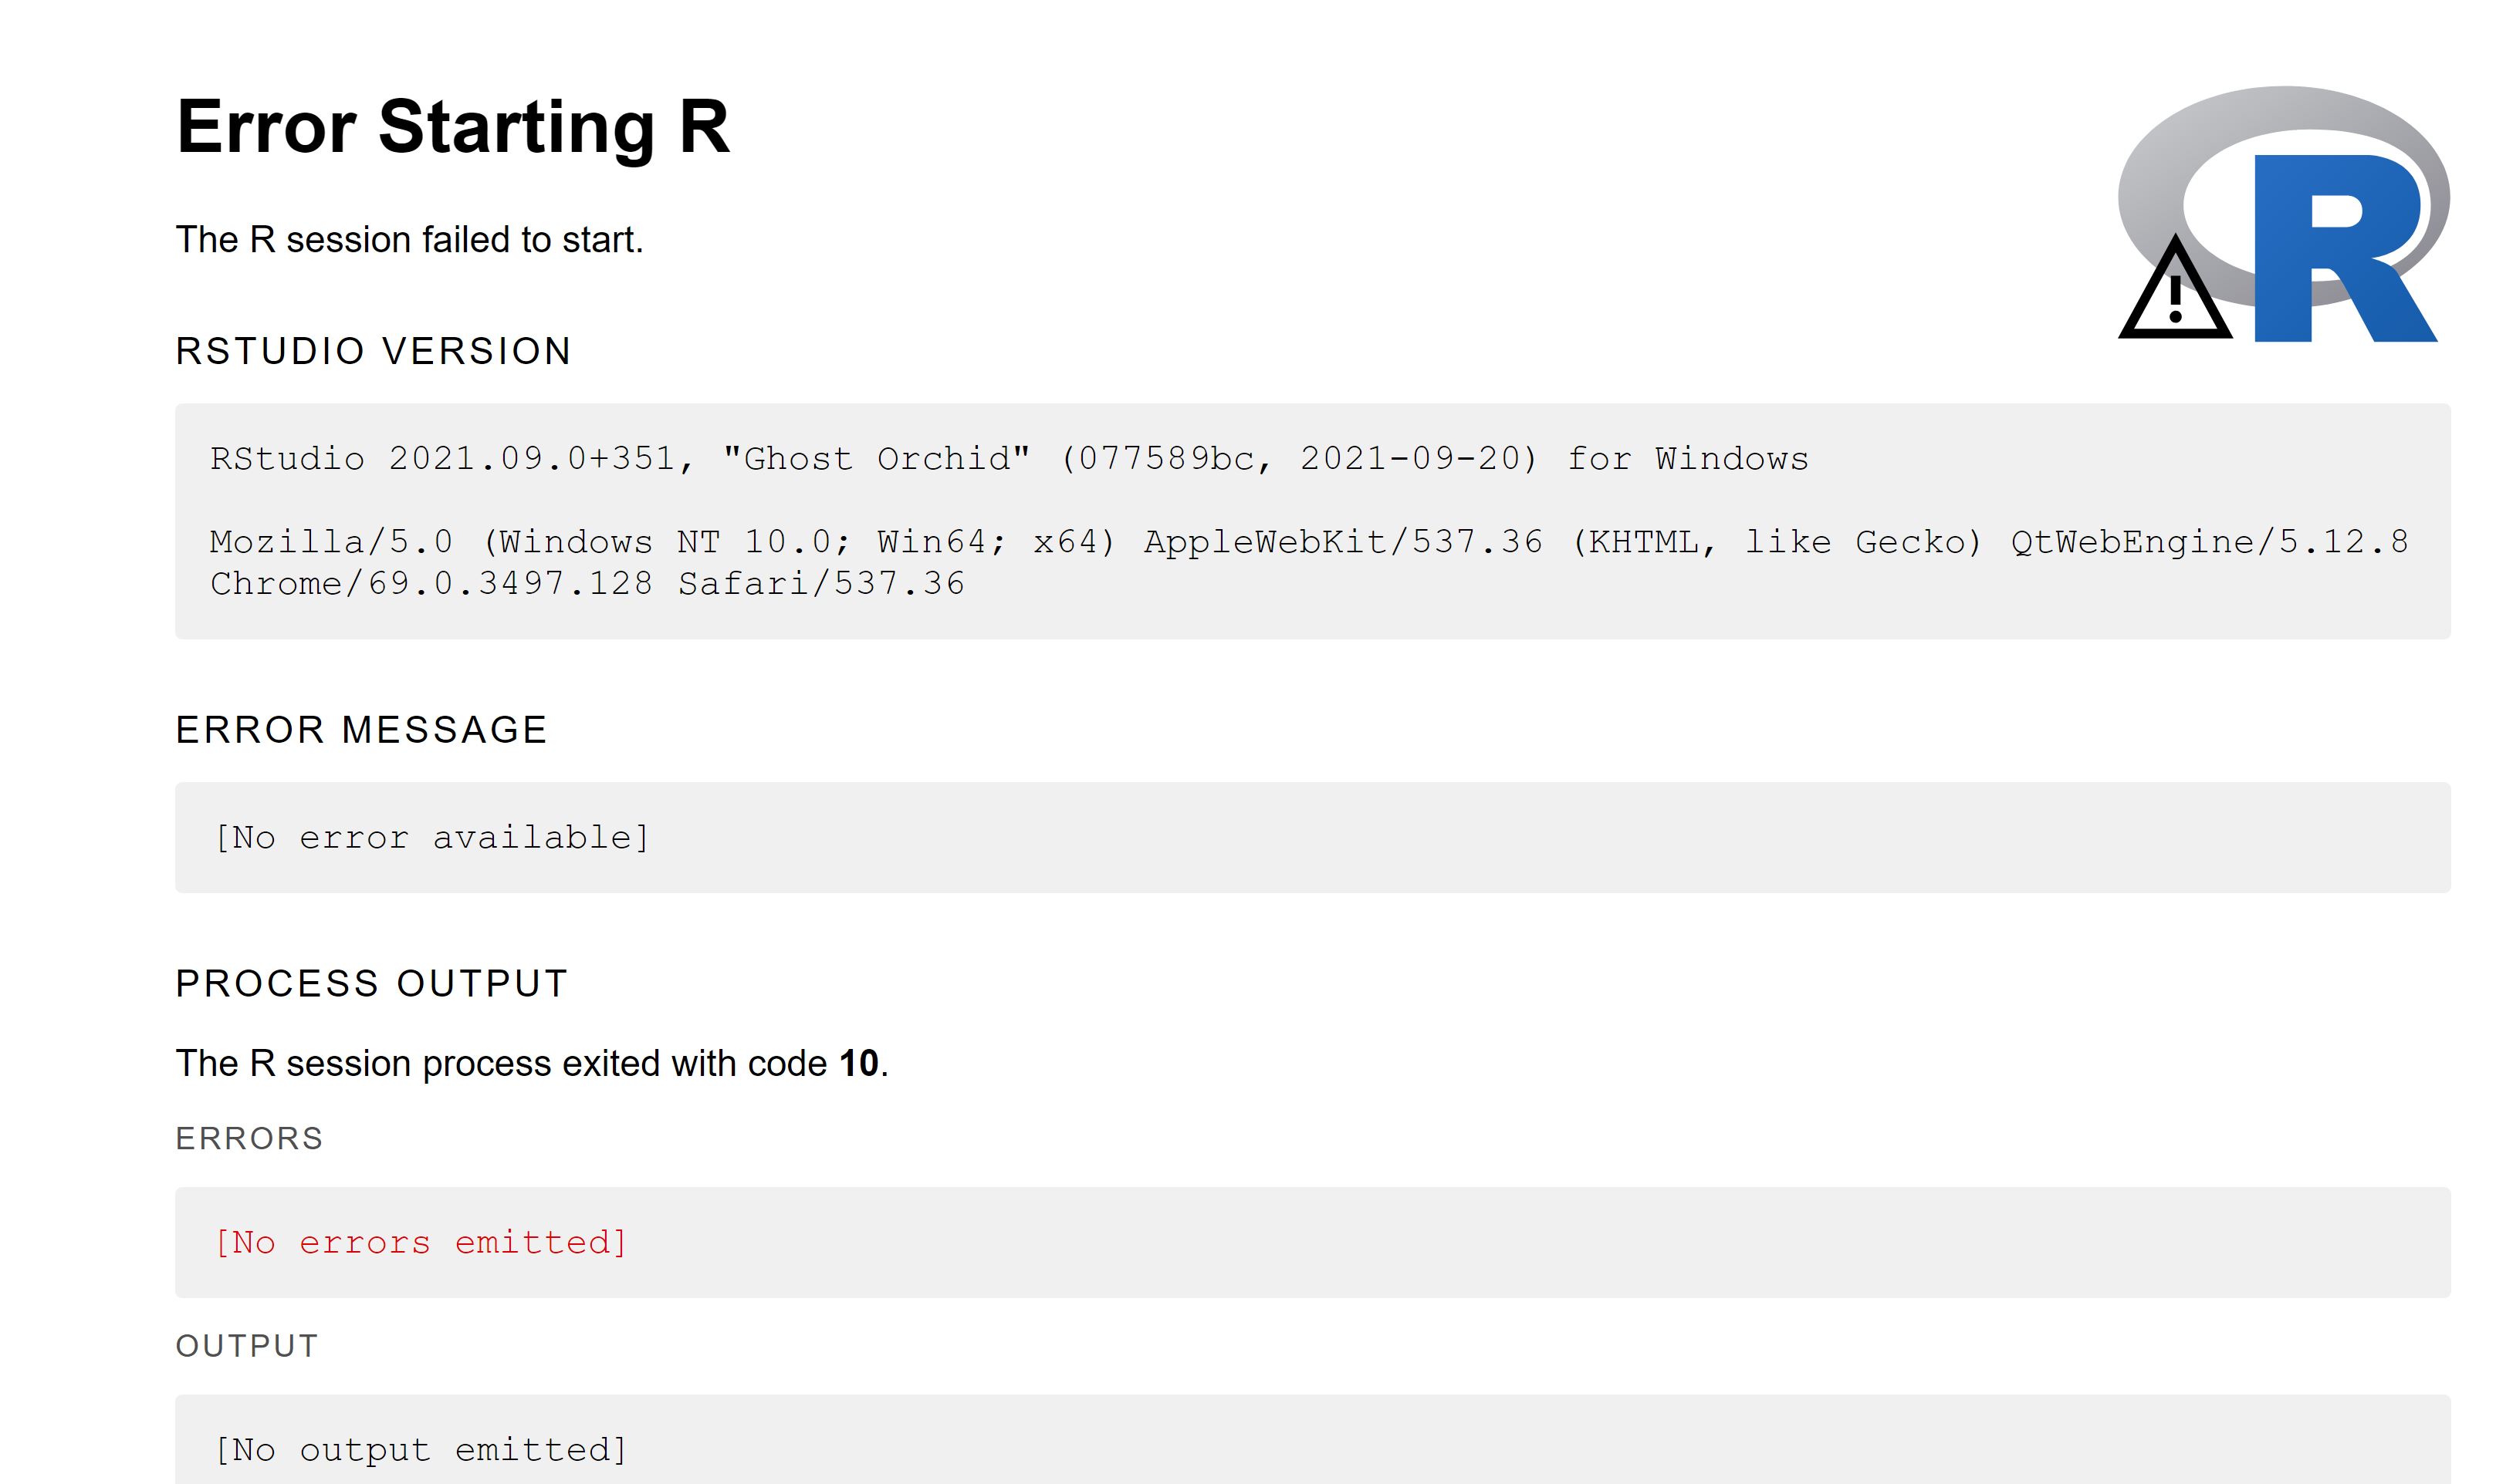Click the warning triangle icon
The height and width of the screenshot is (1484, 2496).
[x=2175, y=288]
